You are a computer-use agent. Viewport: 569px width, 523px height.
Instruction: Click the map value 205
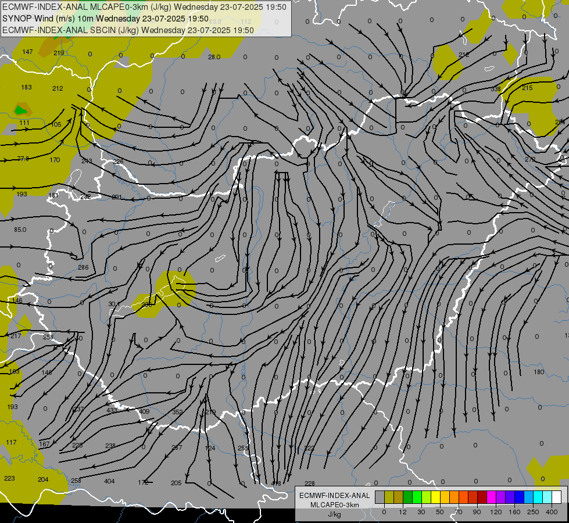pos(176,483)
